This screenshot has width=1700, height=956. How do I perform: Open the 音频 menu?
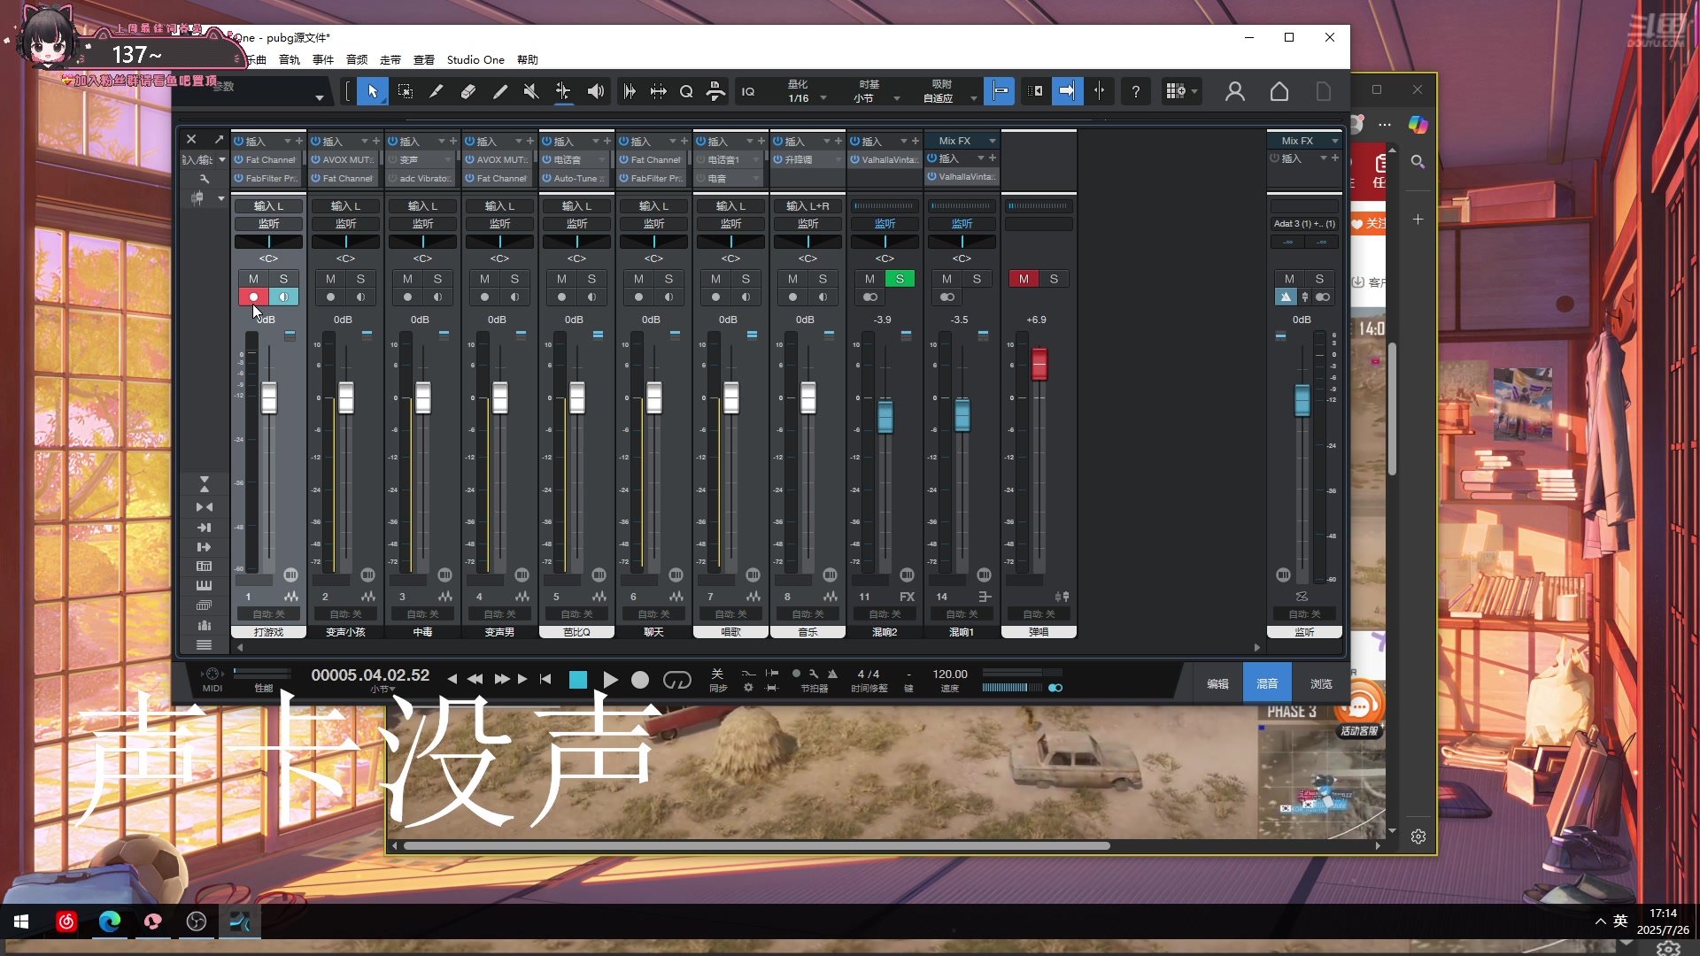coord(357,59)
